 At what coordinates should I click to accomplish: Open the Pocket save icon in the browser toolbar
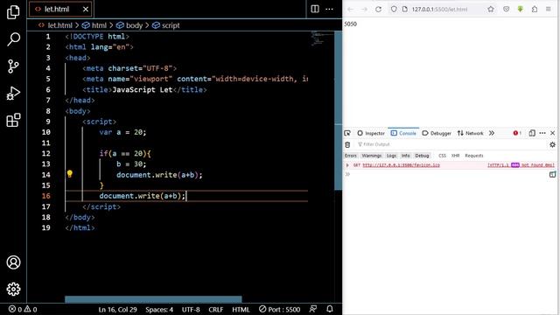[x=506, y=10]
